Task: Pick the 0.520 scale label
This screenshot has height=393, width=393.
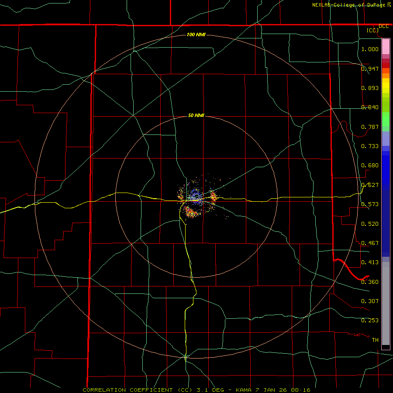Action: tap(370, 224)
